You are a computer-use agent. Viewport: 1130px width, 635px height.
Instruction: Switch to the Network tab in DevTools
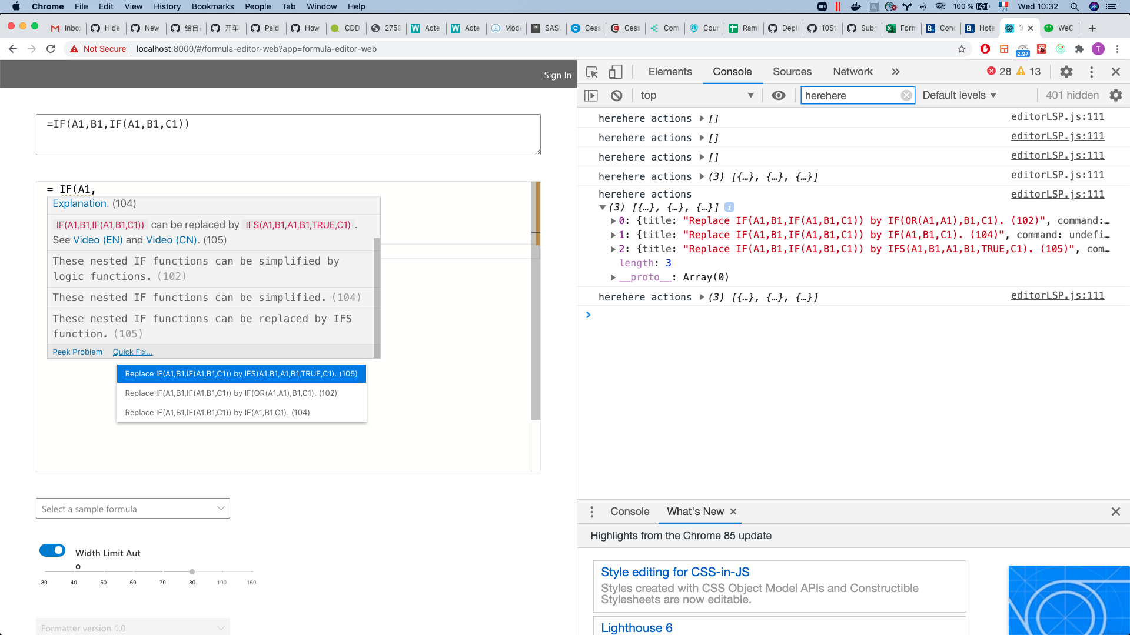pyautogui.click(x=852, y=71)
